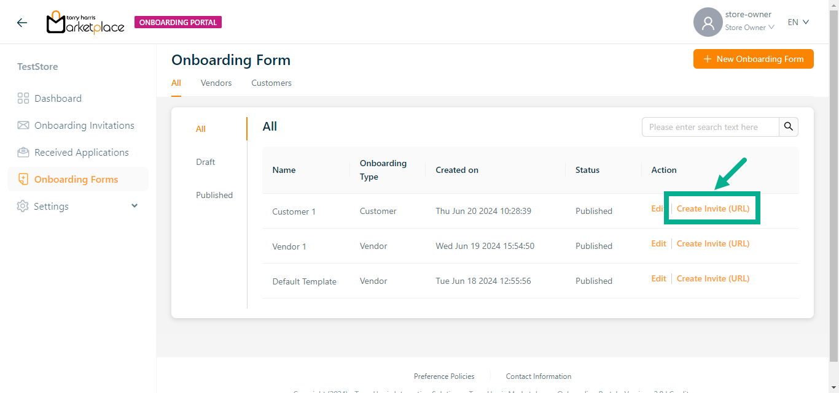The width and height of the screenshot is (839, 393).
Task: Click Create Invite (URL) for Customer 1
Action: [x=712, y=208]
